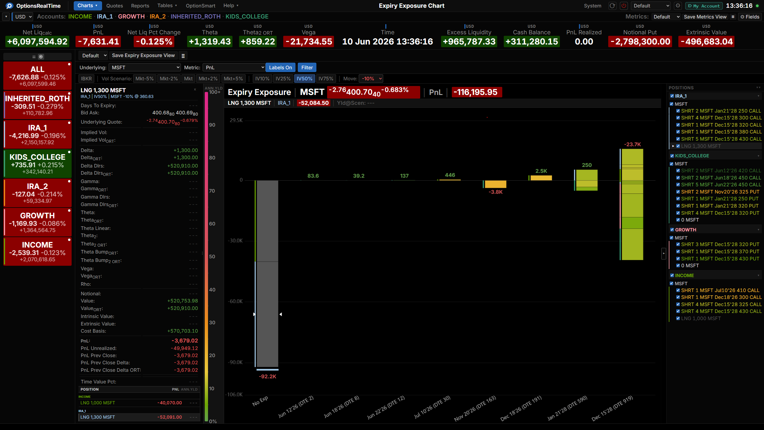Viewport: 764px width, 430px height.
Task: Open the Move -10% dropdown
Action: tap(371, 79)
